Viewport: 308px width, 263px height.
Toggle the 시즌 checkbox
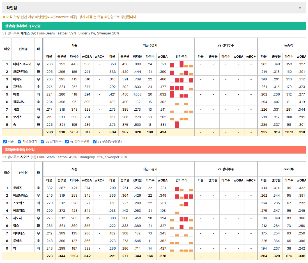5,142
